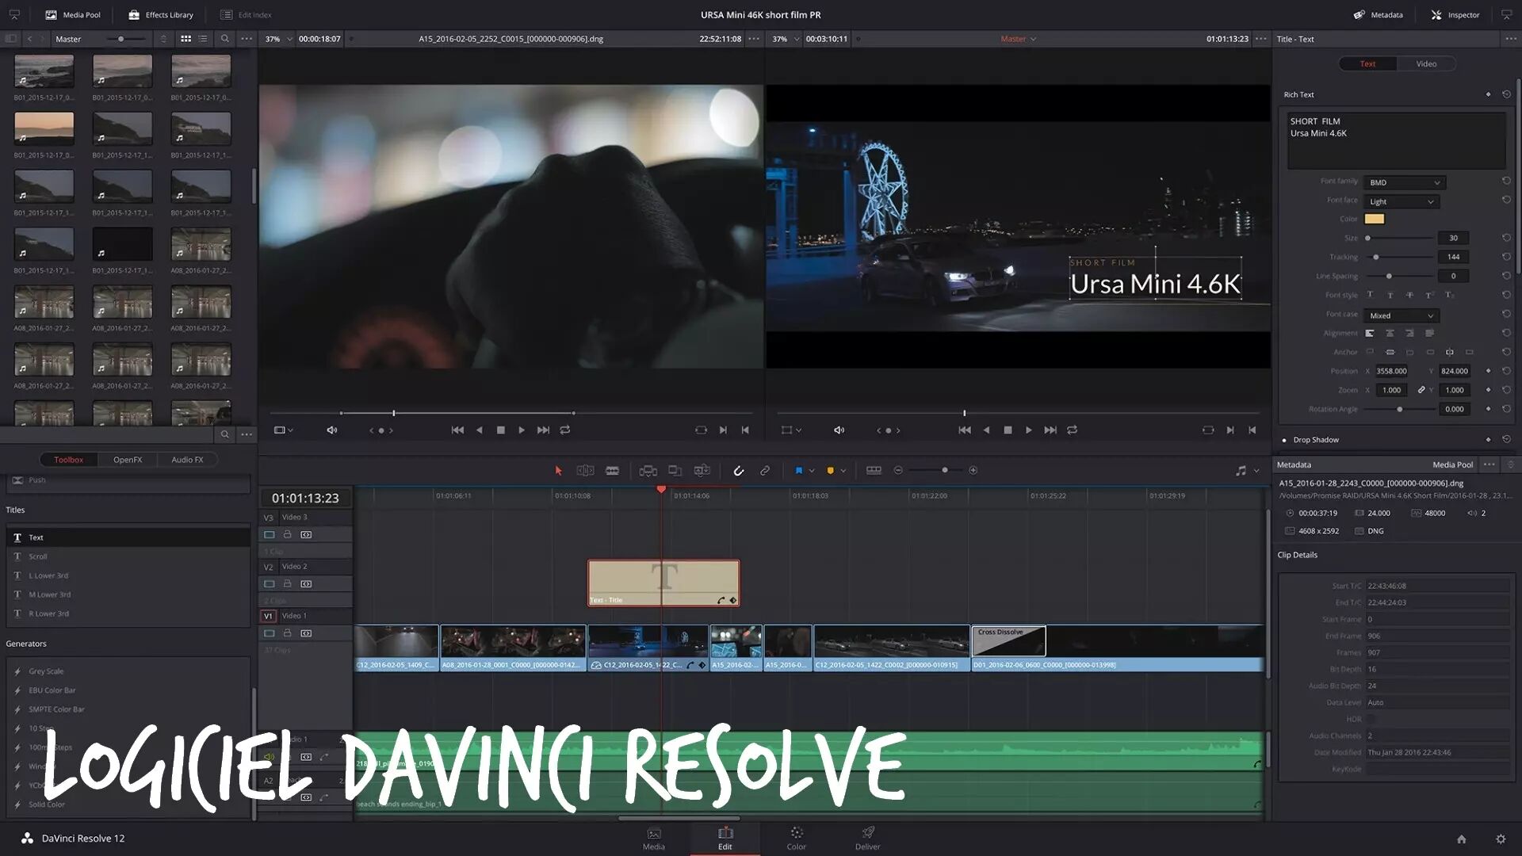Open project manager home icon
Screen dimensions: 1522x856
[x=1462, y=839]
